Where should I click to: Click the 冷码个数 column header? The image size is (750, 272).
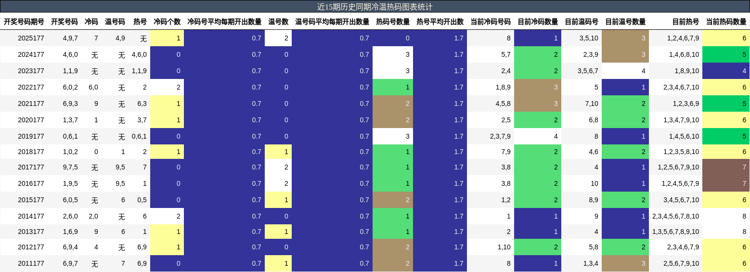(167, 22)
